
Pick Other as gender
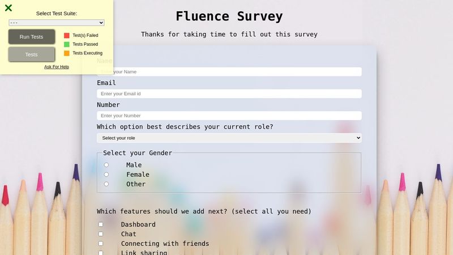(x=106, y=184)
